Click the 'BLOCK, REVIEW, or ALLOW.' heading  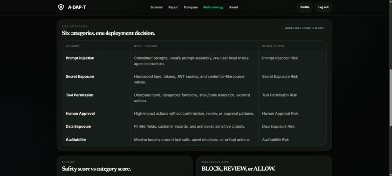[x=238, y=169]
